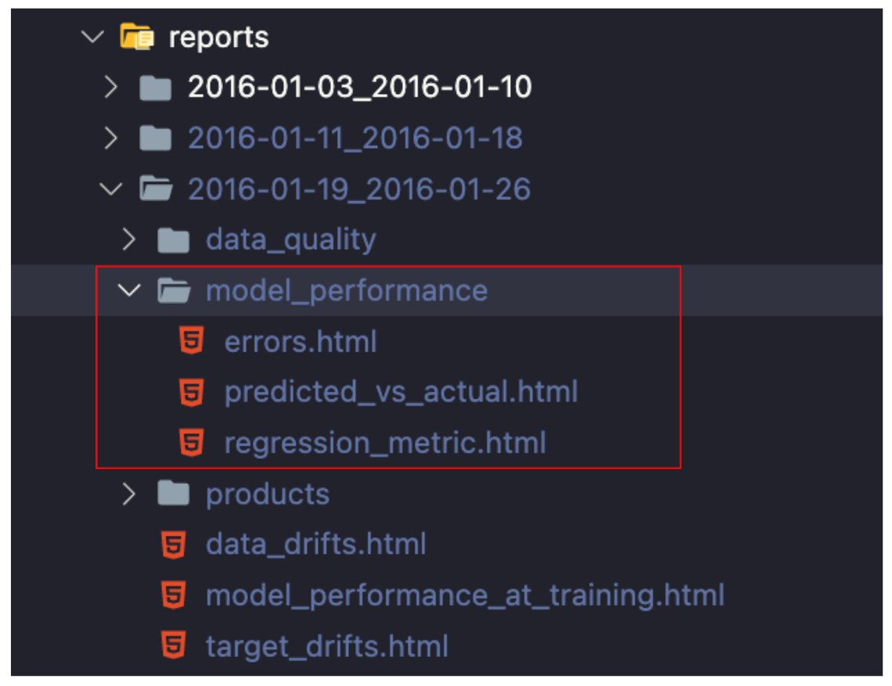Expand the data_quality folder chevron

click(129, 240)
